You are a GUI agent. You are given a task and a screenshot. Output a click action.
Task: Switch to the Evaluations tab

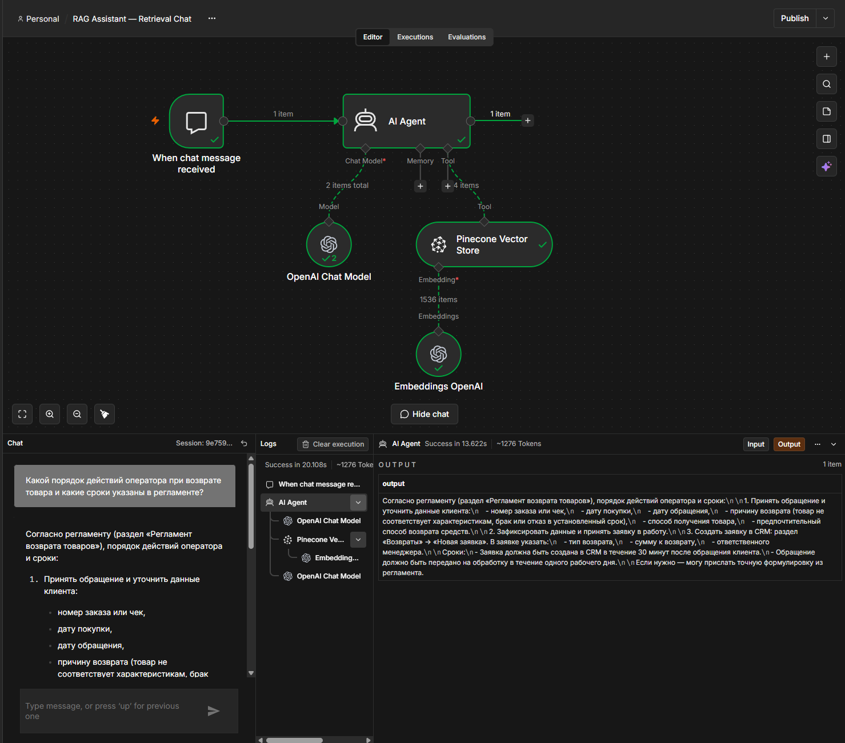pos(467,37)
